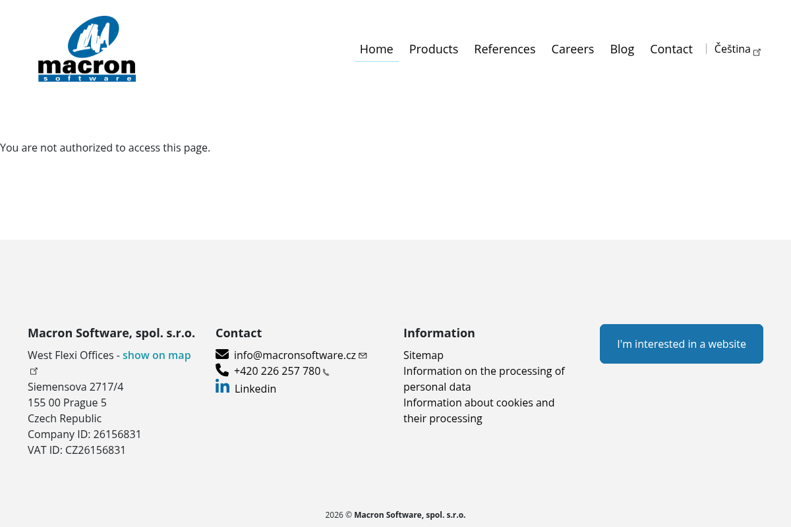Open References in the navigation
This screenshot has width=791, height=527.
(x=505, y=49)
